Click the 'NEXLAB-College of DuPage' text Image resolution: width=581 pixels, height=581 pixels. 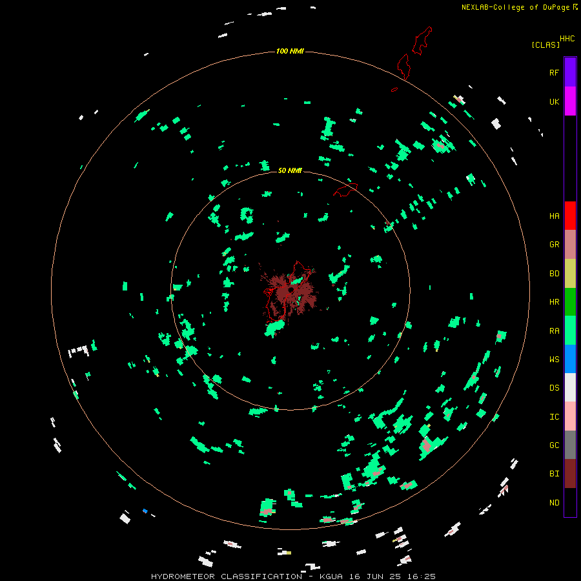[516, 7]
